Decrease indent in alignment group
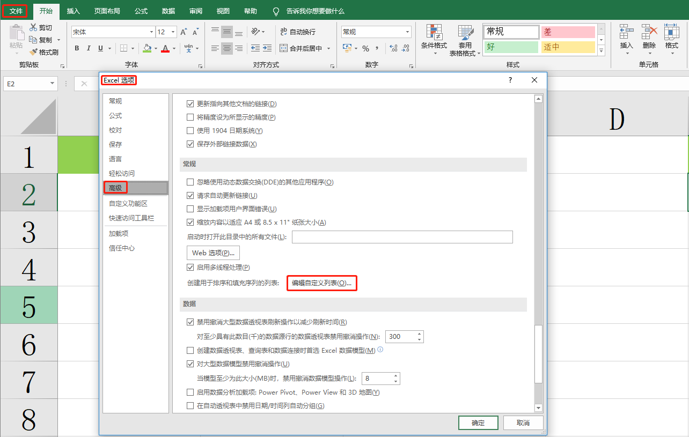This screenshot has height=437, width=689. (255, 49)
